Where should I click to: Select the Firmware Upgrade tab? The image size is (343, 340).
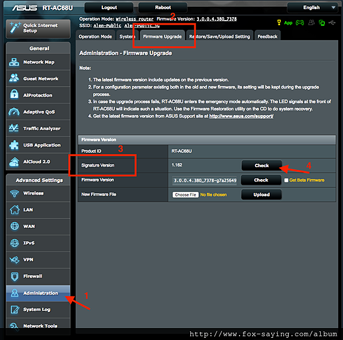[x=162, y=37]
